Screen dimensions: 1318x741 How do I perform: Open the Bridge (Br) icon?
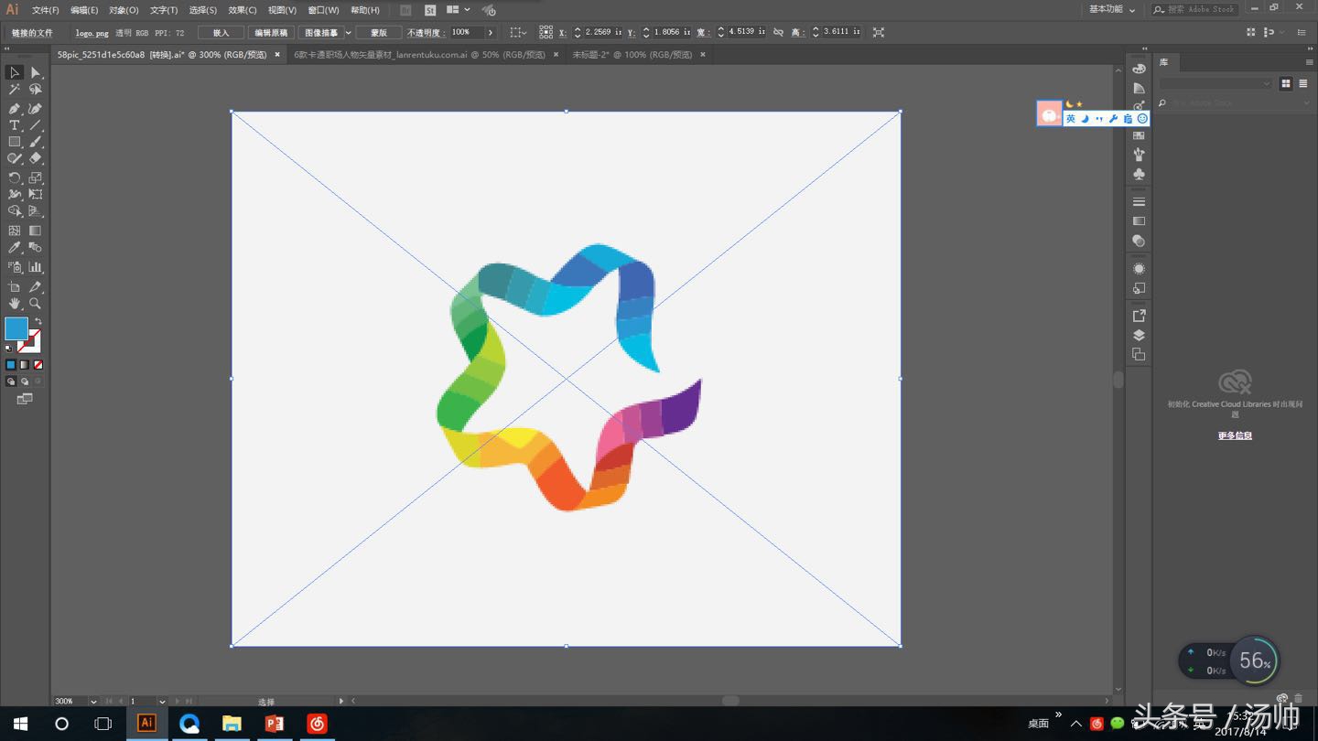click(405, 10)
